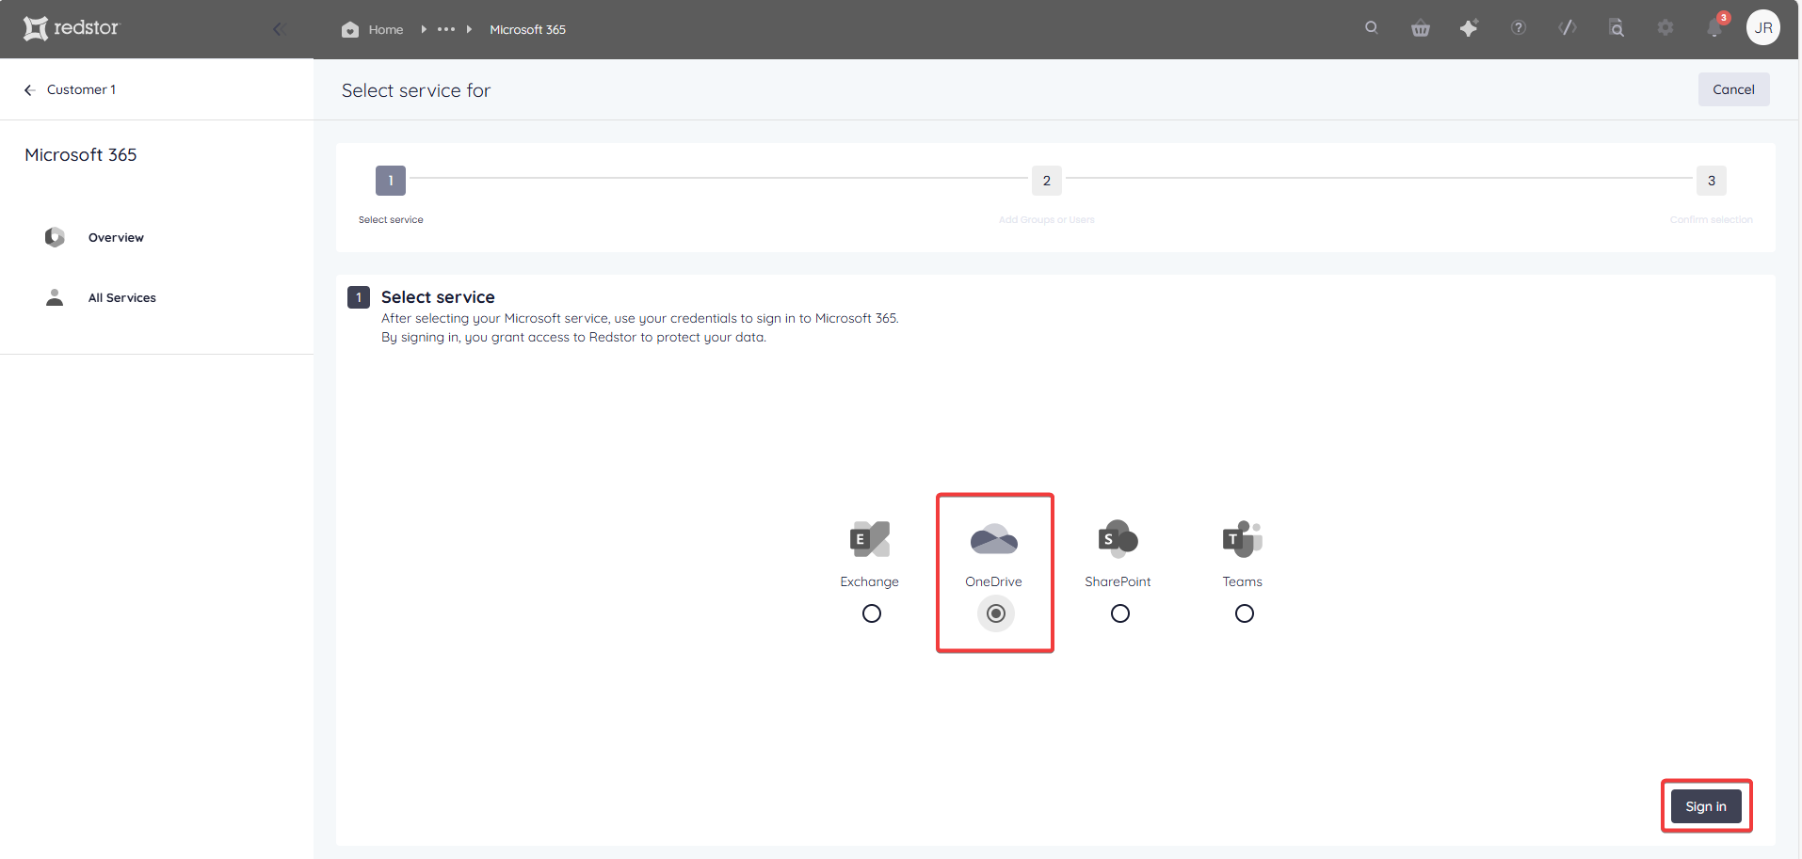This screenshot has height=859, width=1802.
Task: Click the Redstor logo
Action: 72,28
